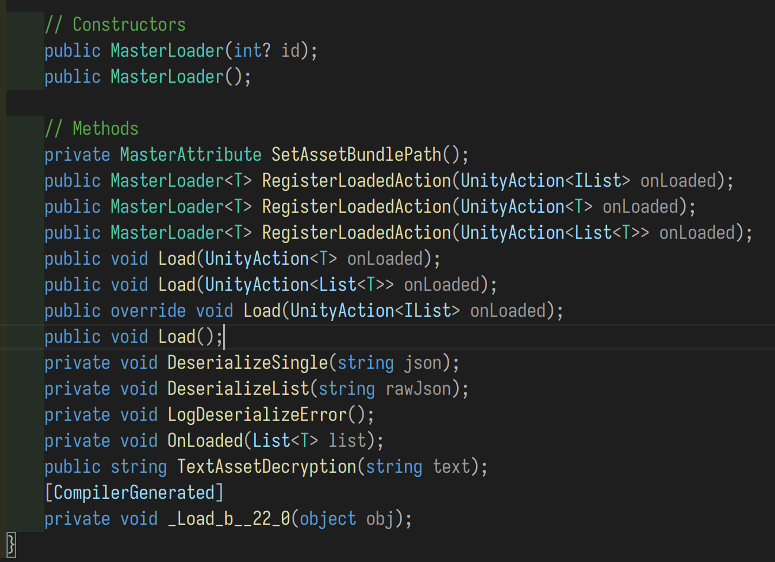Image resolution: width=775 pixels, height=562 pixels.
Task: Click the object obj parameter
Action: [x=347, y=519]
